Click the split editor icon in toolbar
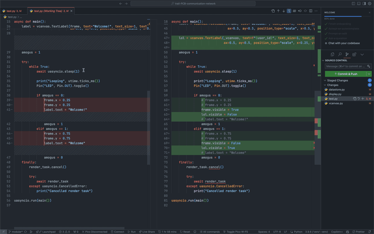The image size is (374, 234). click(x=311, y=11)
